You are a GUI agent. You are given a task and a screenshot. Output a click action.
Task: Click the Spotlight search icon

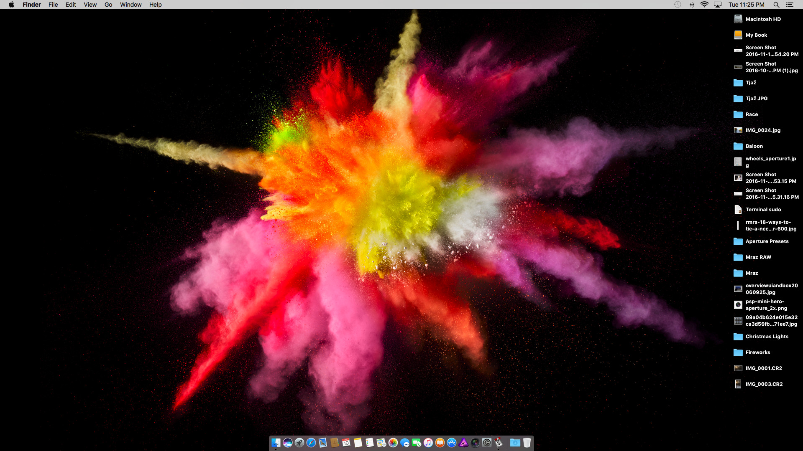776,5
